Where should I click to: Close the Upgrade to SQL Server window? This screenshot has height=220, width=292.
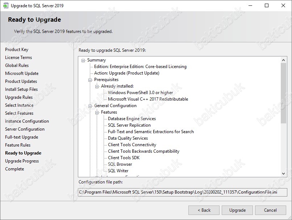coord(283,5)
